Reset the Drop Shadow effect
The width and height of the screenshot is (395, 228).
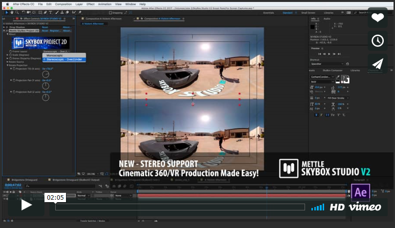[x=45, y=27]
